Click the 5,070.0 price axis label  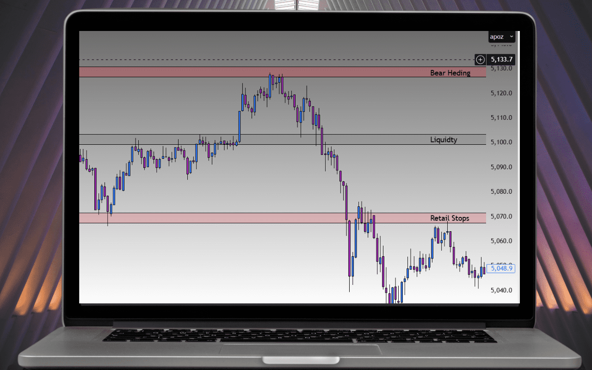tap(502, 216)
